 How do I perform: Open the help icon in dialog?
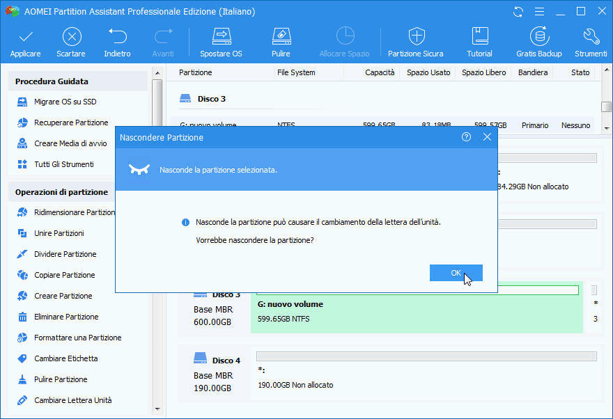[467, 137]
